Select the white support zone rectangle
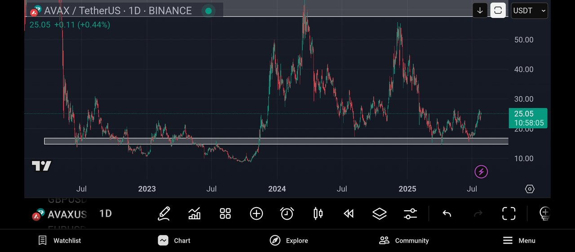Screen dimensions: 575x252 [x=276, y=141]
